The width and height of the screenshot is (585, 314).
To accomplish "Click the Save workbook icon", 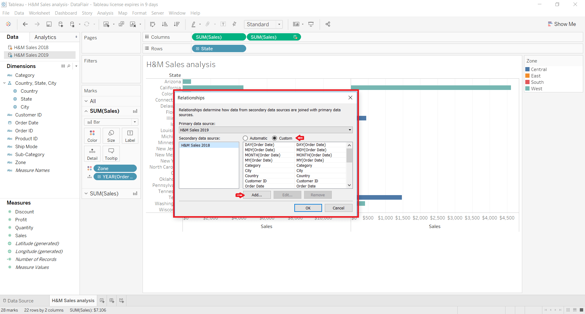I will (49, 24).
